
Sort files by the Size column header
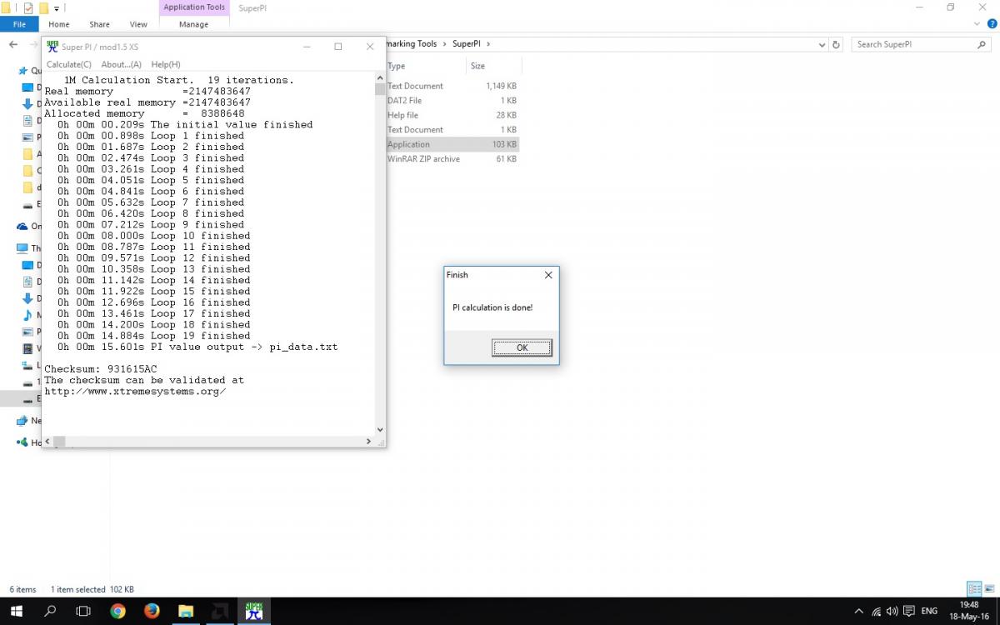click(477, 66)
